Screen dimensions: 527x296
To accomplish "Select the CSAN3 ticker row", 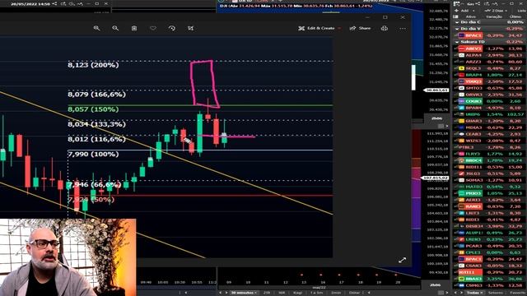I will tap(490, 266).
